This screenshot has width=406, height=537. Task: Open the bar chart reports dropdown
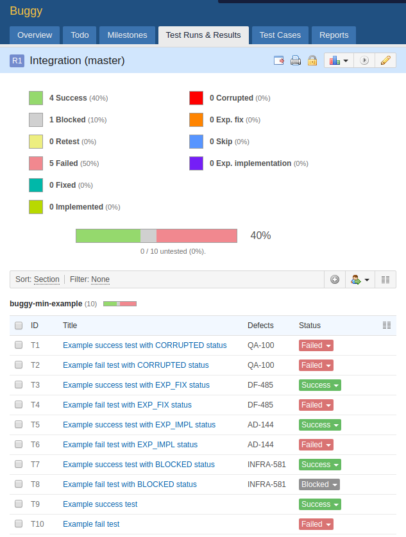click(x=339, y=61)
